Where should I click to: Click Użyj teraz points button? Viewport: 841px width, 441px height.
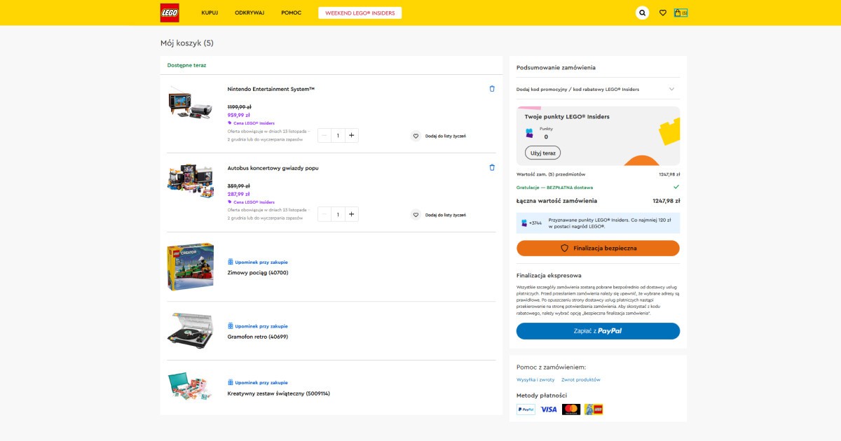(542, 153)
